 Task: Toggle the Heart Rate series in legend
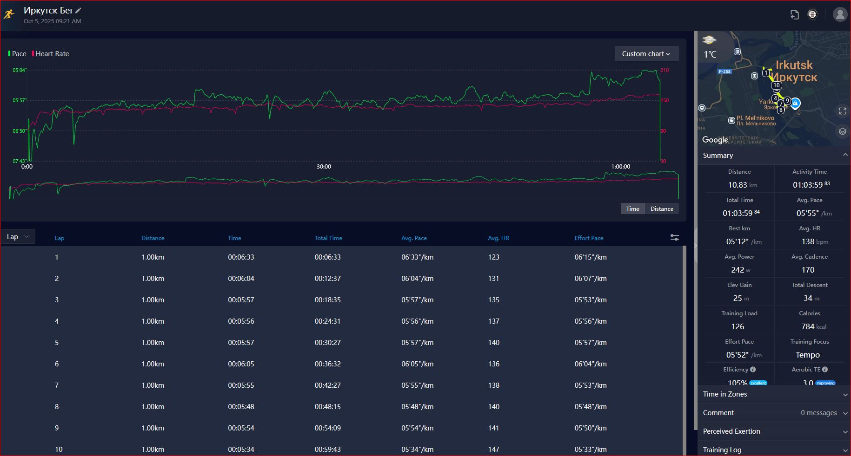click(x=50, y=54)
